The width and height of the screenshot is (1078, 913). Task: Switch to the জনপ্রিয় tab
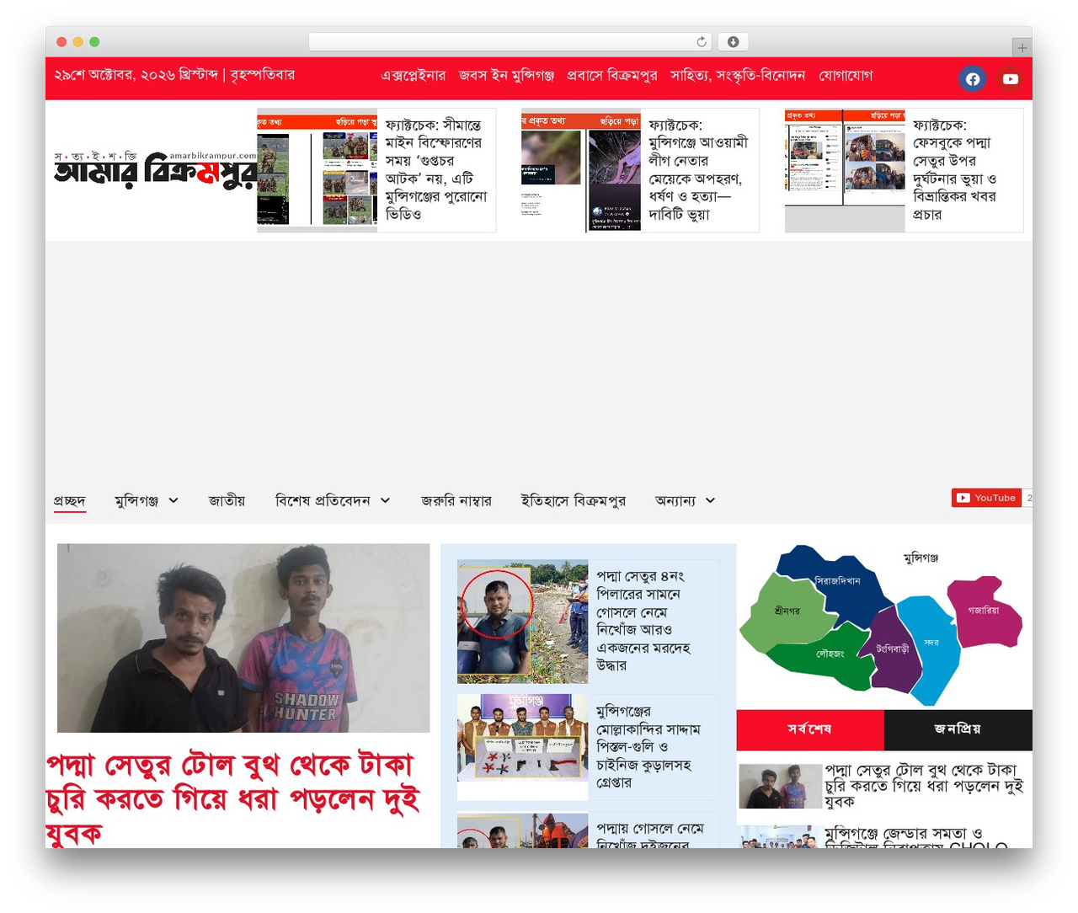pos(958,729)
